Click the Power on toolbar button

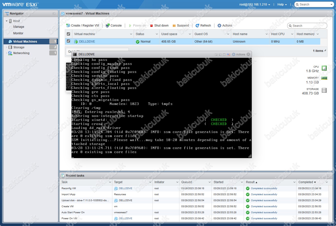137,26
